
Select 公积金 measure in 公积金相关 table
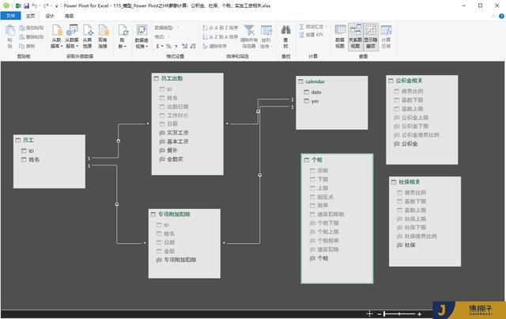410,143
